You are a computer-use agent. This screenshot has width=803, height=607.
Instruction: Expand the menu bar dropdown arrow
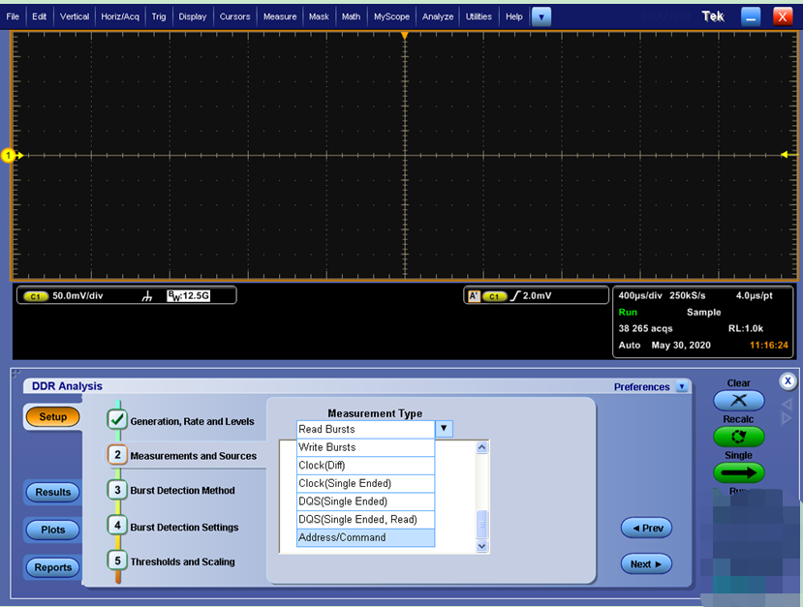(x=541, y=16)
